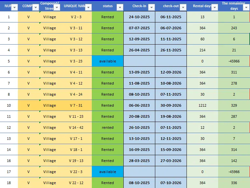Click the available status for V 22 - 3
The height and width of the screenshot is (188, 250).
pos(108,172)
